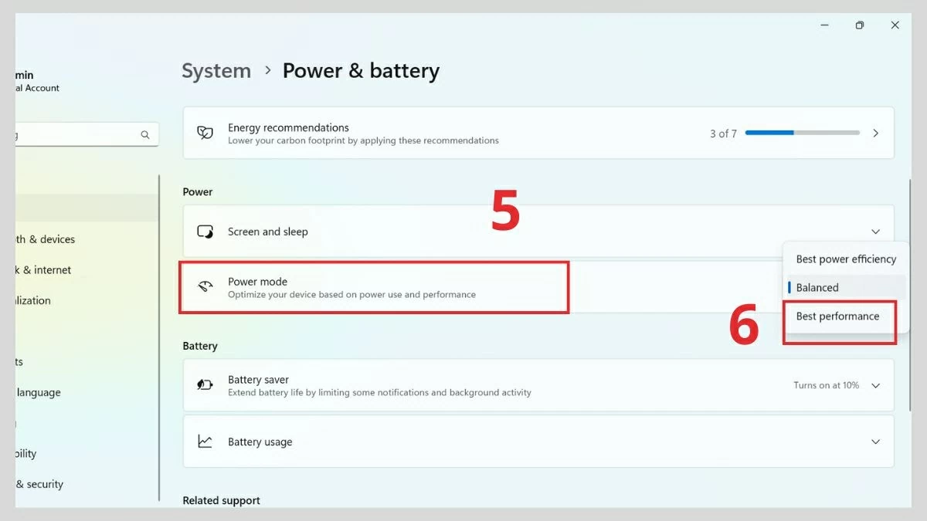Open Privacy & security settings

[39, 484]
